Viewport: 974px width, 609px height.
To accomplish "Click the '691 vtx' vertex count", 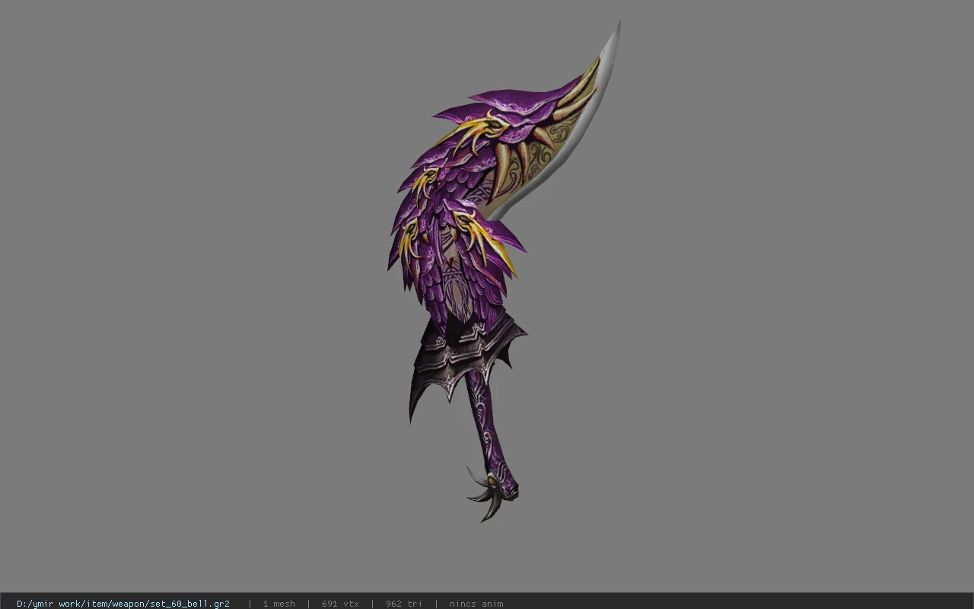I will [x=340, y=604].
